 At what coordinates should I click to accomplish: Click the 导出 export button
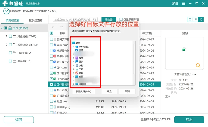pos(189,120)
